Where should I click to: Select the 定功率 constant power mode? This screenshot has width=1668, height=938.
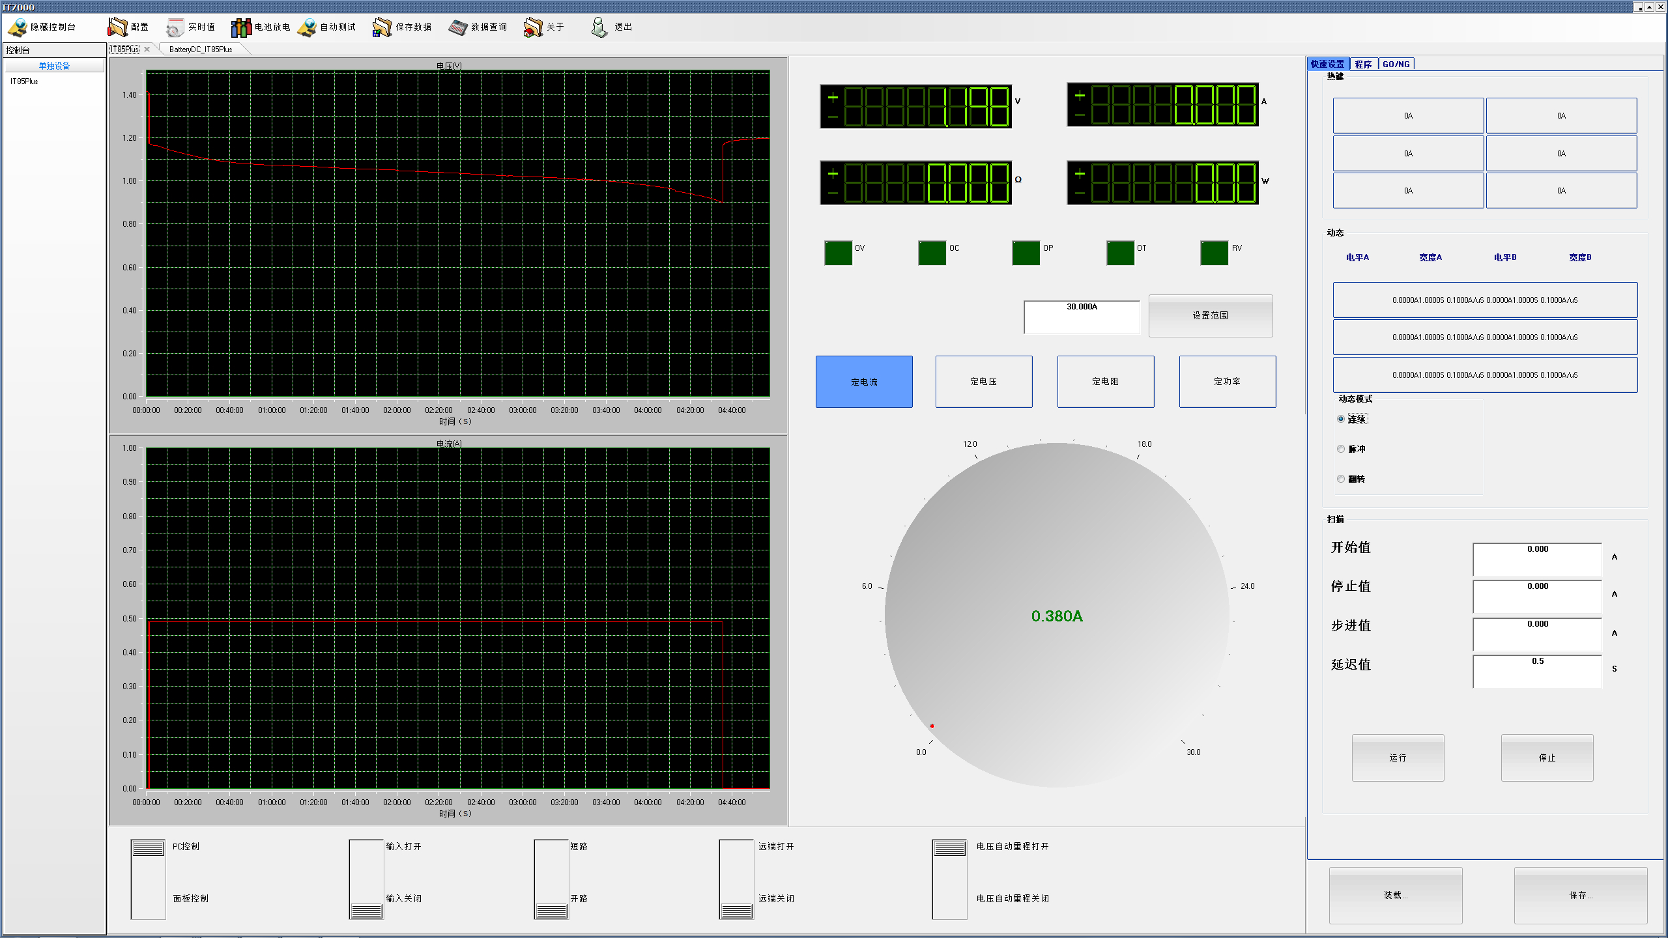[1228, 382]
